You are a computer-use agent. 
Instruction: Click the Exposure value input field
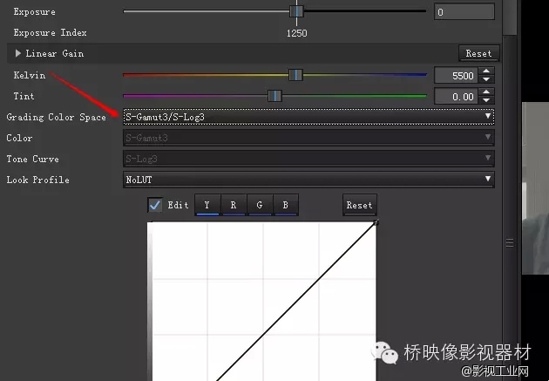tap(463, 12)
